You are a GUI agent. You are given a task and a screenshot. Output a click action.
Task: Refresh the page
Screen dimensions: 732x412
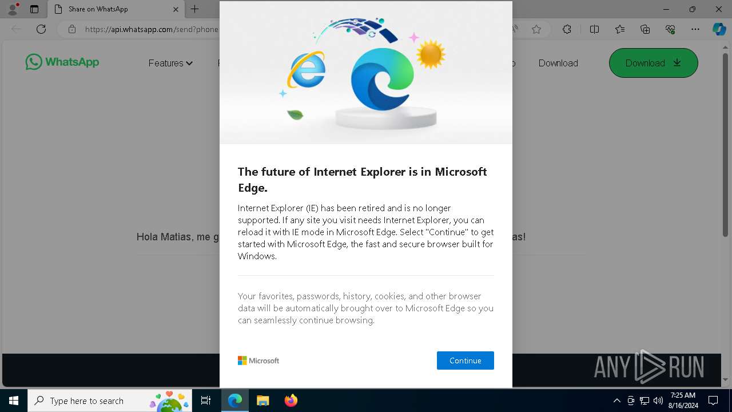[41, 29]
